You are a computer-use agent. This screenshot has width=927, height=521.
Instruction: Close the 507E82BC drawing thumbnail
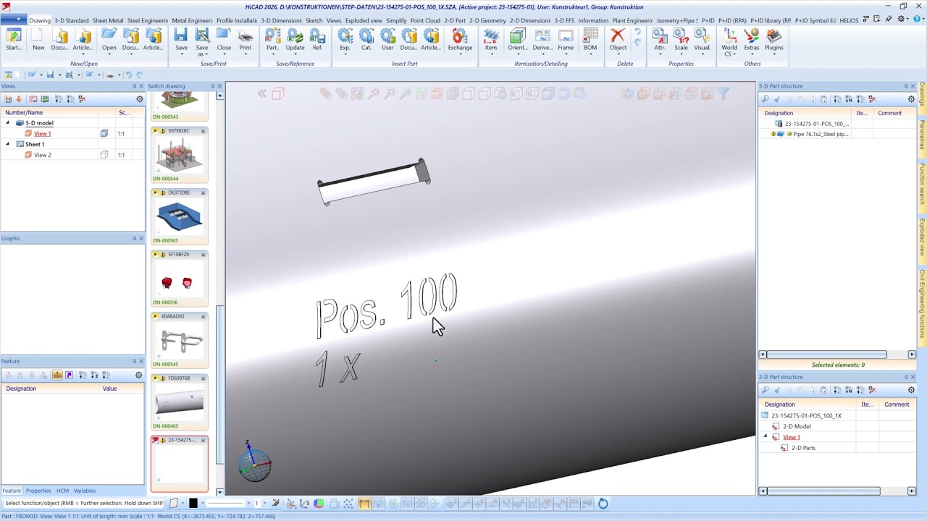click(x=203, y=131)
